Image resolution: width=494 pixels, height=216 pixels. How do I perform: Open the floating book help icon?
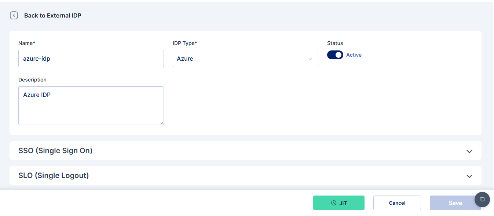click(x=482, y=200)
